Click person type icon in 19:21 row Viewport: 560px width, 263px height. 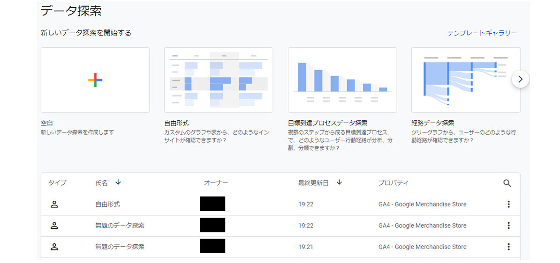(54, 247)
